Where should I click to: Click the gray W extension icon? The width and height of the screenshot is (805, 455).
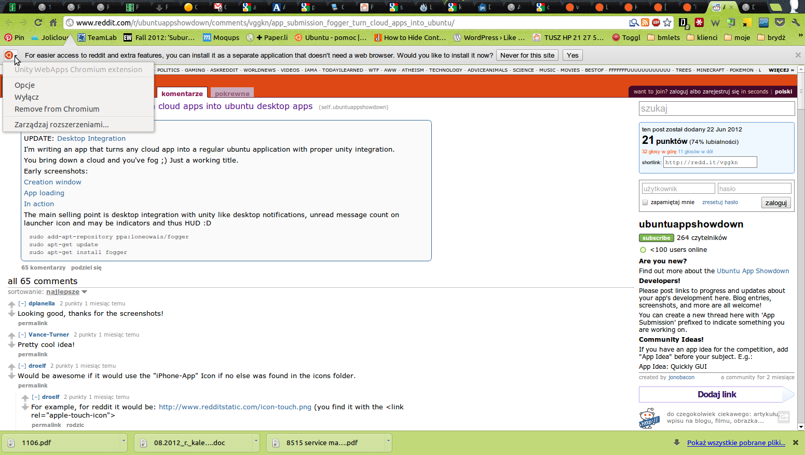click(x=715, y=22)
